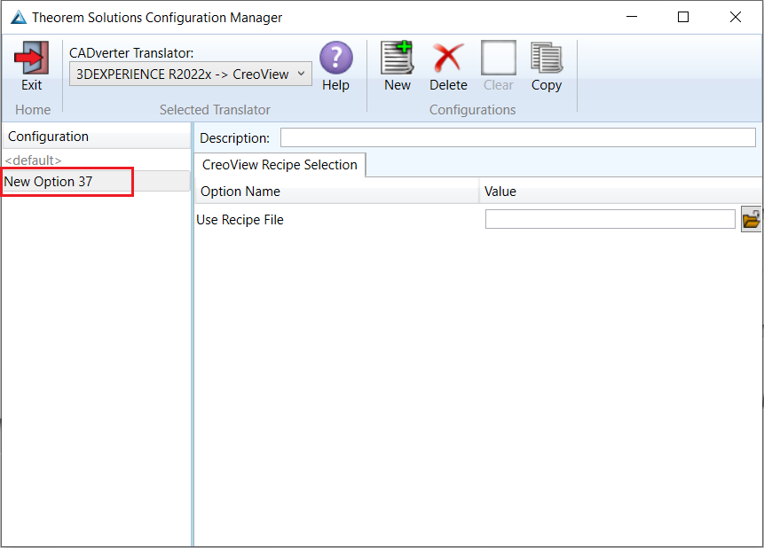This screenshot has height=548, width=764.
Task: Select New Option 37 configuration
Action: coord(96,181)
